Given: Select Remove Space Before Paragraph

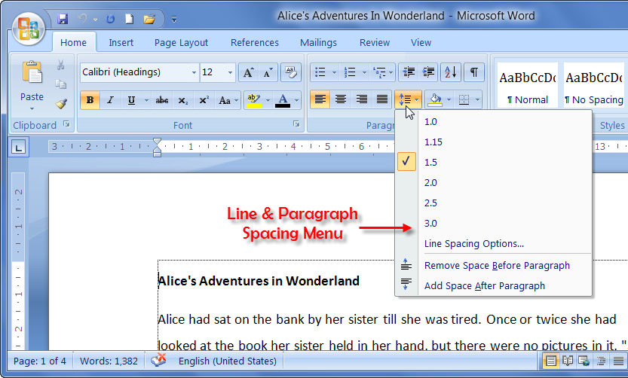Looking at the screenshot, I should pos(493,265).
